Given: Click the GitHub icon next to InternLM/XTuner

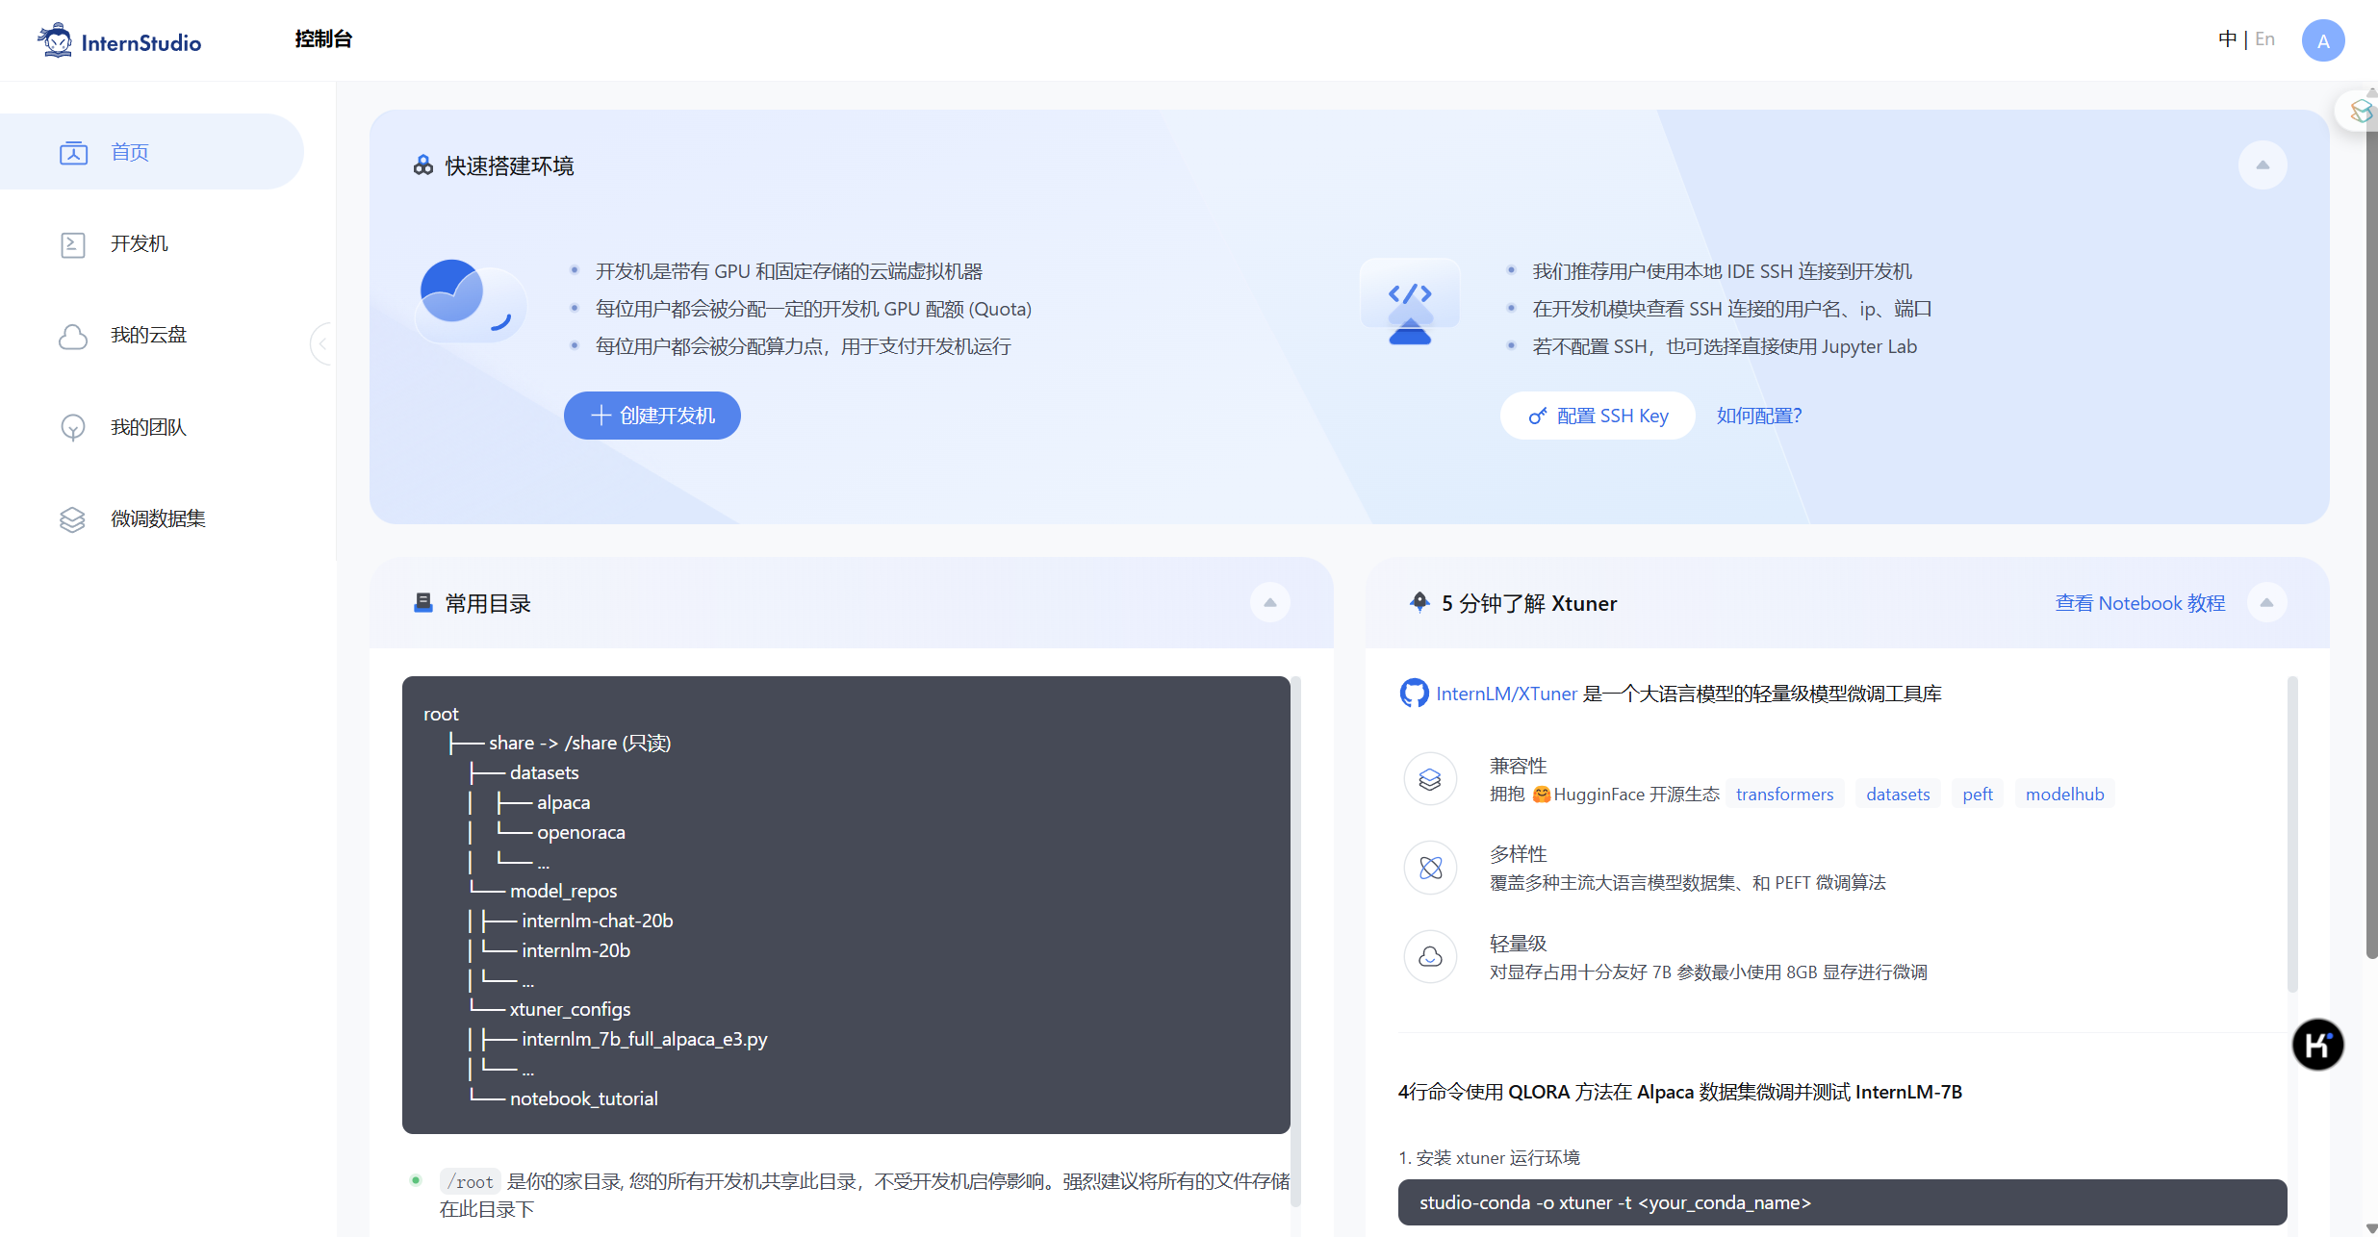Looking at the screenshot, I should coord(1414,694).
